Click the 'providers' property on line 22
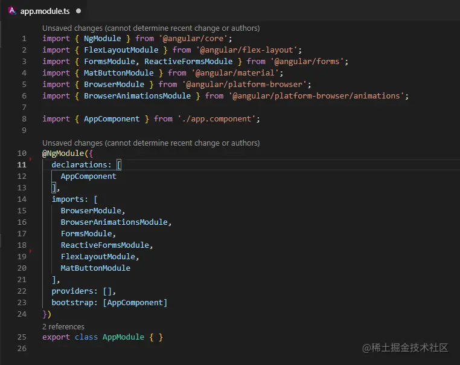460x365 pixels. point(72,291)
